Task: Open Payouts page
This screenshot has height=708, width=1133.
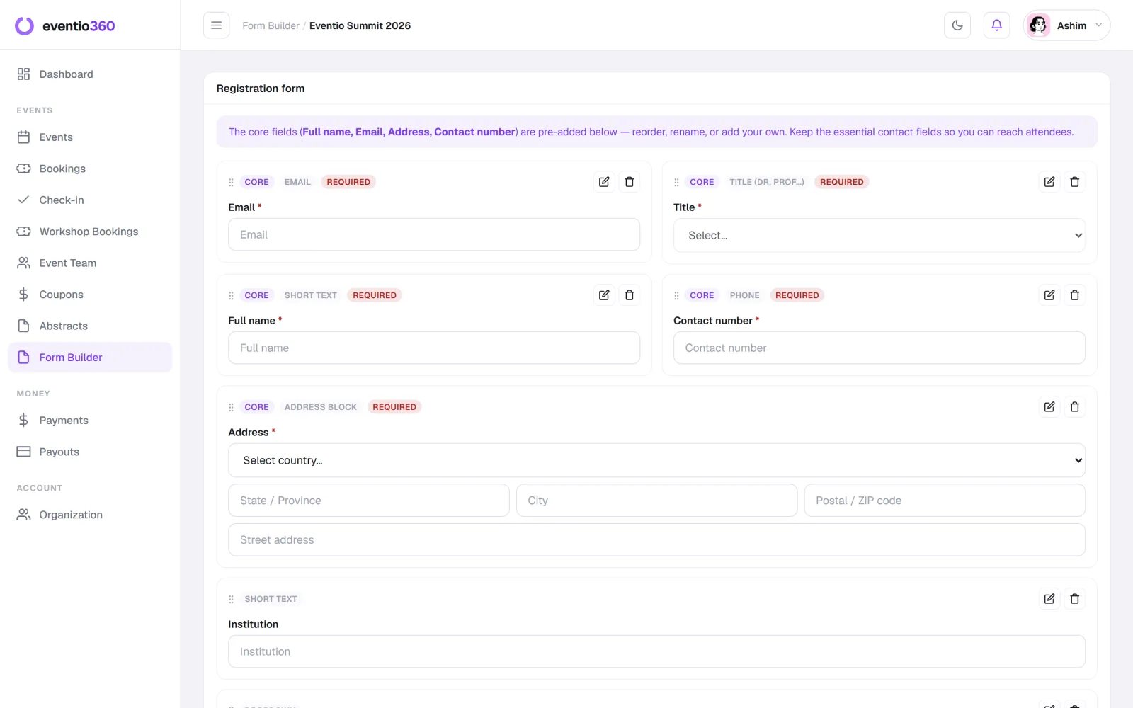Action: 90,452
